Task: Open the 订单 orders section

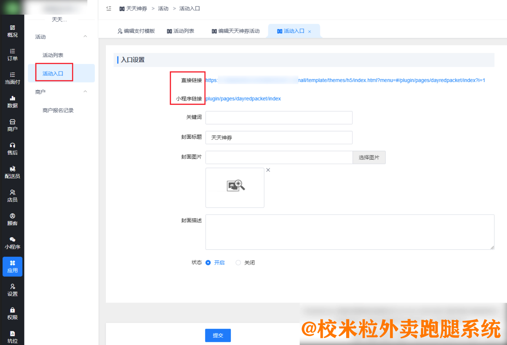Action: point(12,54)
